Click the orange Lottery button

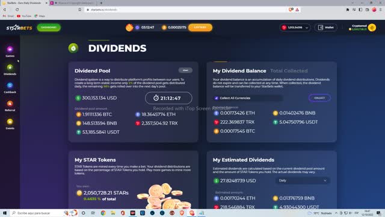click(200, 27)
